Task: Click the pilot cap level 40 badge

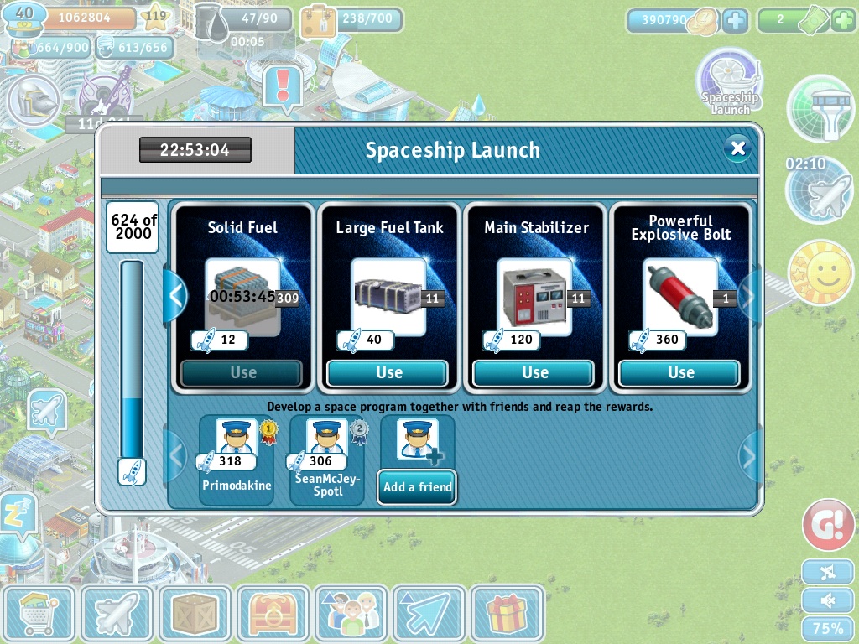Action: tap(23, 19)
